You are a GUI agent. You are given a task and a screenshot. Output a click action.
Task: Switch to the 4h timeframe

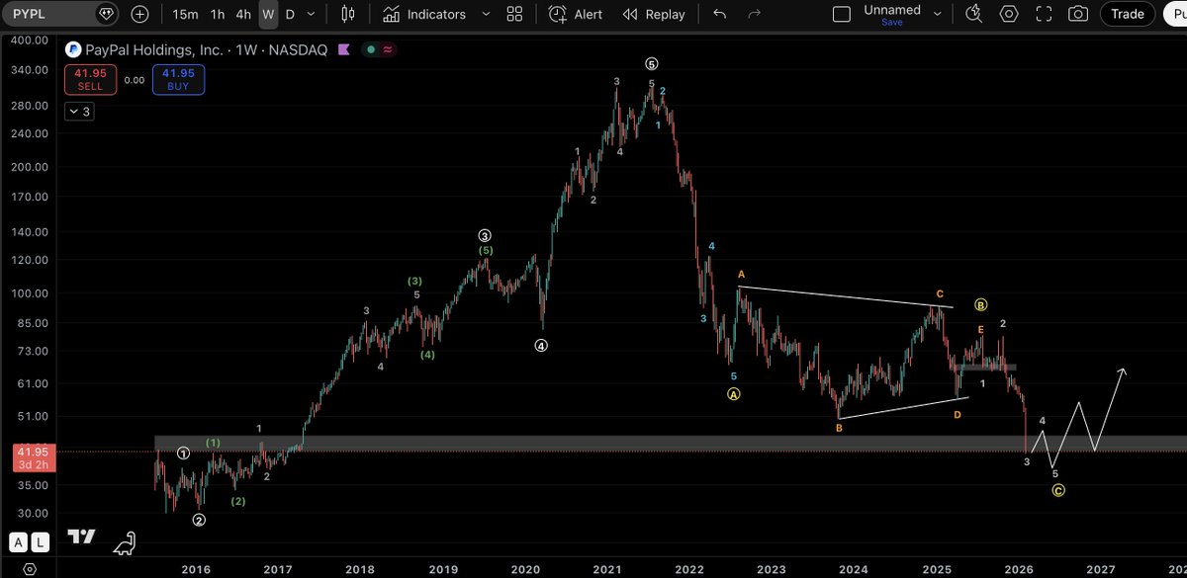point(243,14)
